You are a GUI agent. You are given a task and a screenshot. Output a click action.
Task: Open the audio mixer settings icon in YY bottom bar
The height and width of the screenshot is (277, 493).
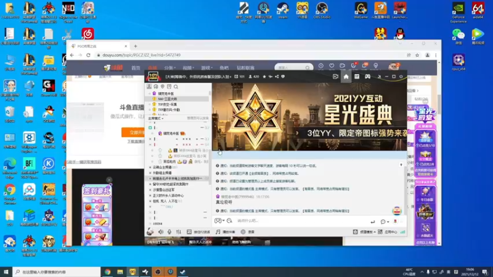coord(179,232)
